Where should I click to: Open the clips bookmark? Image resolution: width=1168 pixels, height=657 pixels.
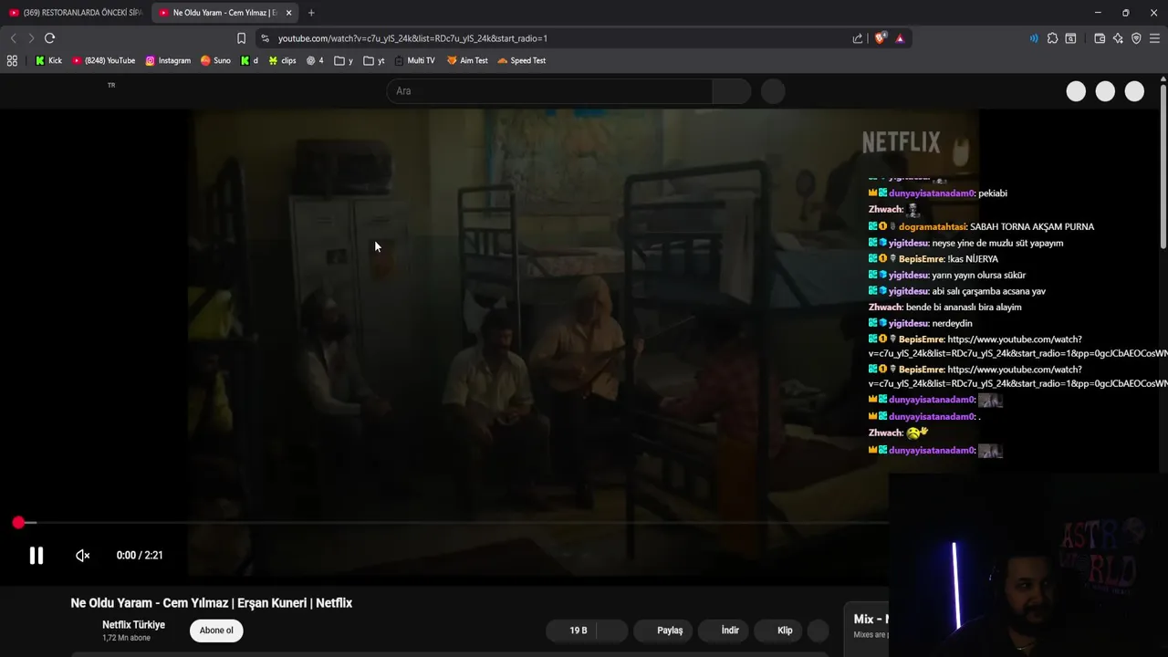coord(282,60)
